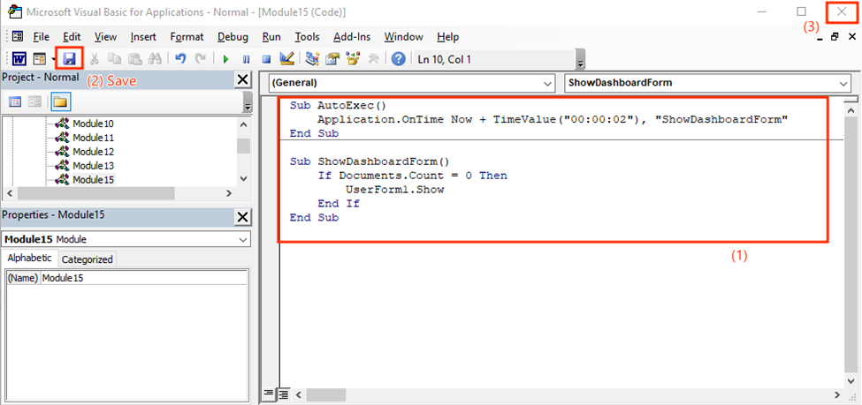
Task: Switch to the Alphabetic properties tab
Action: (x=30, y=258)
